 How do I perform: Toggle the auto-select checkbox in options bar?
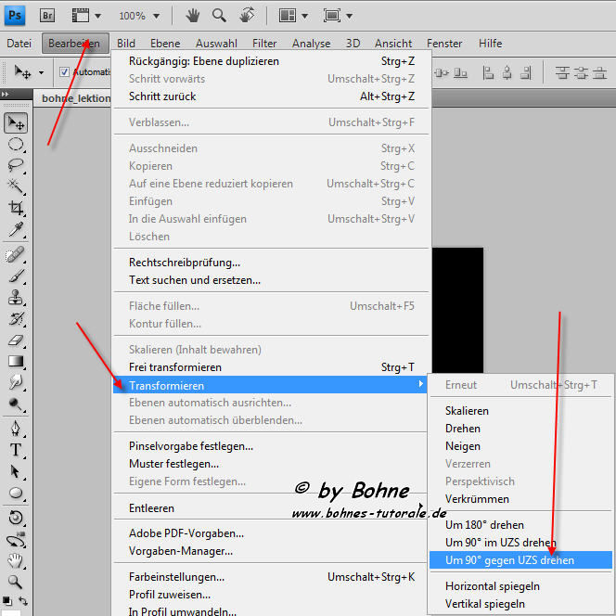click(x=65, y=72)
